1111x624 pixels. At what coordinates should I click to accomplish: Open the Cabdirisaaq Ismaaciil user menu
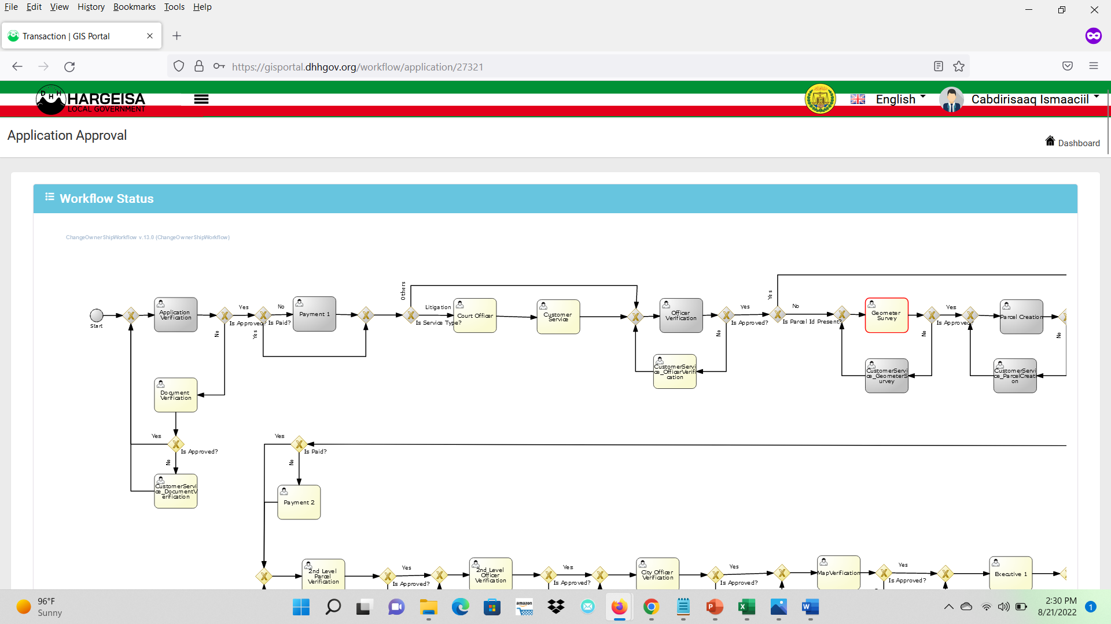[1035, 99]
